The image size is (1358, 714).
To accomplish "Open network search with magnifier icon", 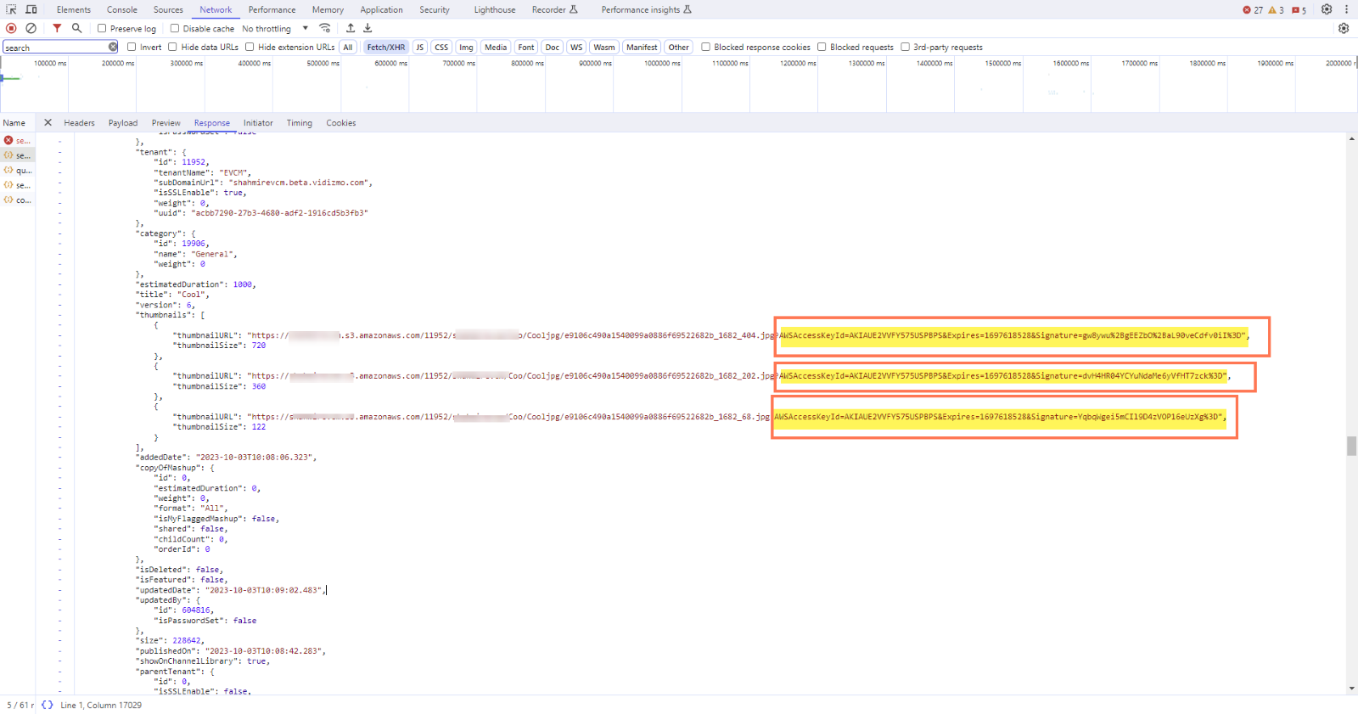I will (x=76, y=28).
